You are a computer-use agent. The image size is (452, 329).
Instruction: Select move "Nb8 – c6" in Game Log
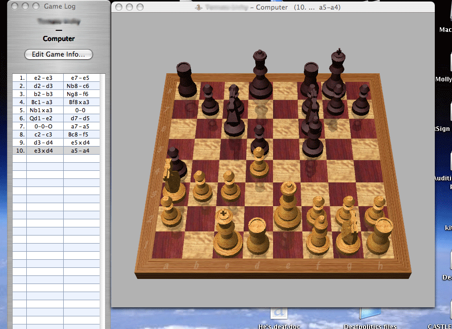click(x=78, y=86)
